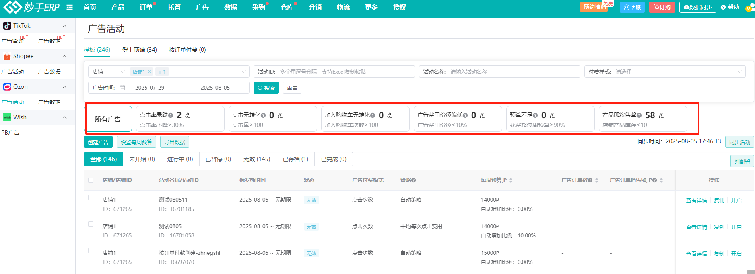The image size is (755, 274).
Task: Switch to 登上顶端 (34) tab
Action: [140, 50]
